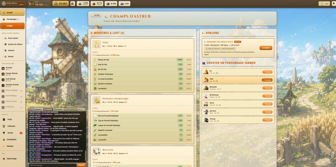Open Collection page
The image size is (336, 167).
tap(12, 126)
